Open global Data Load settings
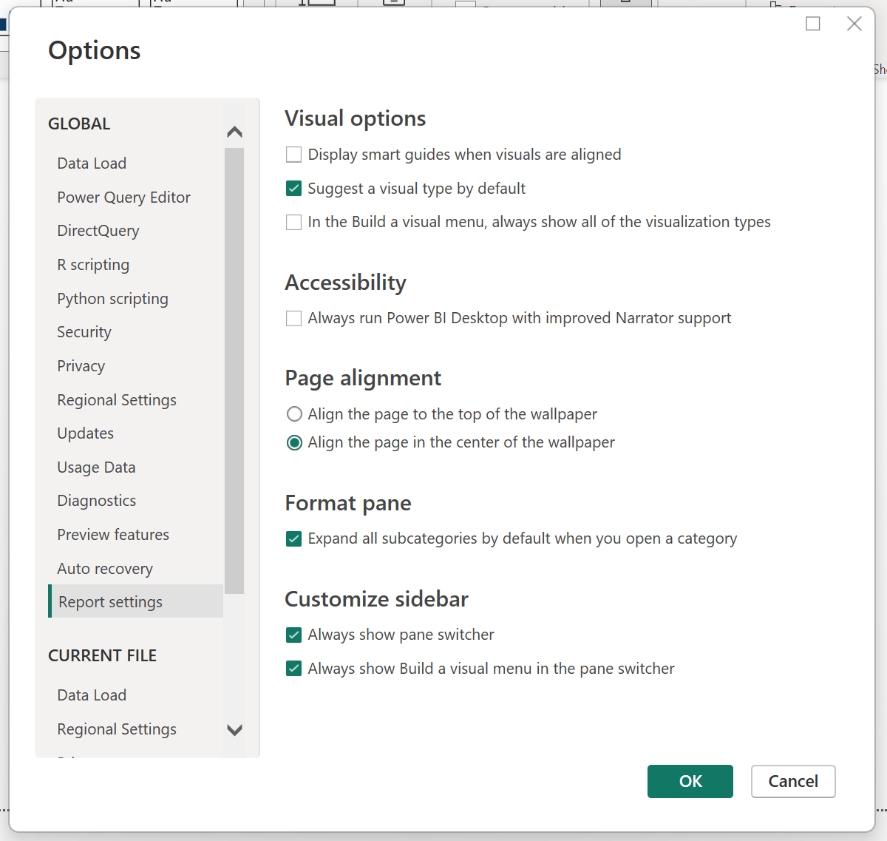 pyautogui.click(x=92, y=163)
